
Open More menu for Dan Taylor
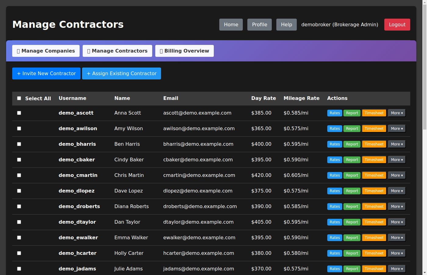(397, 222)
